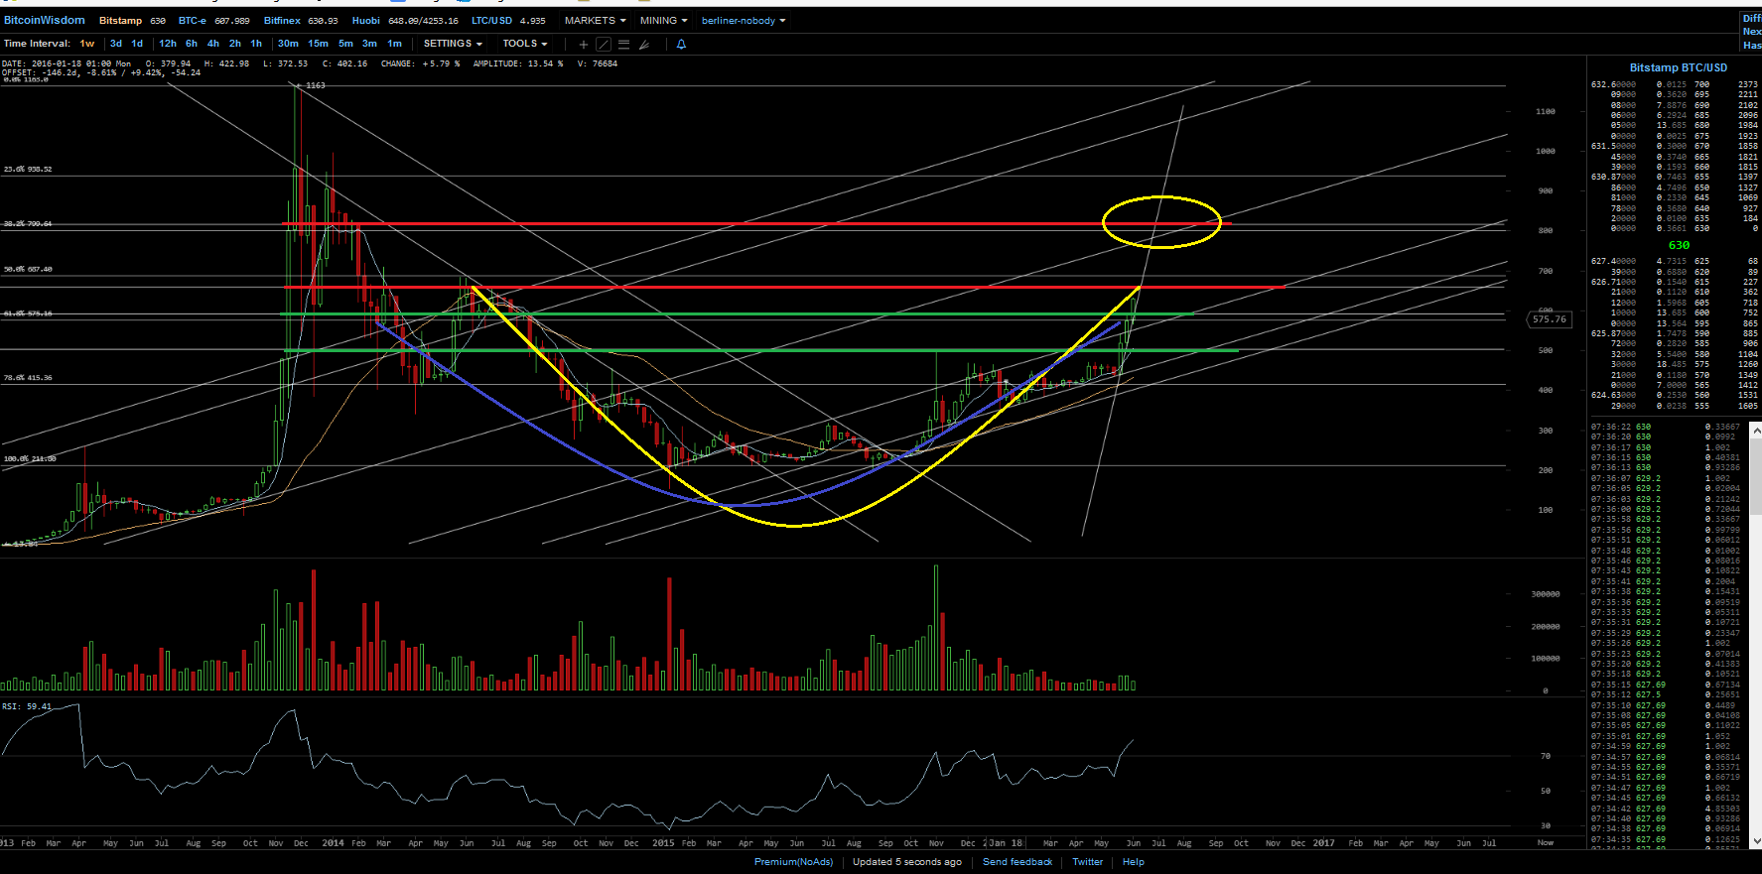Open the LTC/USD market ticker

[x=508, y=21]
